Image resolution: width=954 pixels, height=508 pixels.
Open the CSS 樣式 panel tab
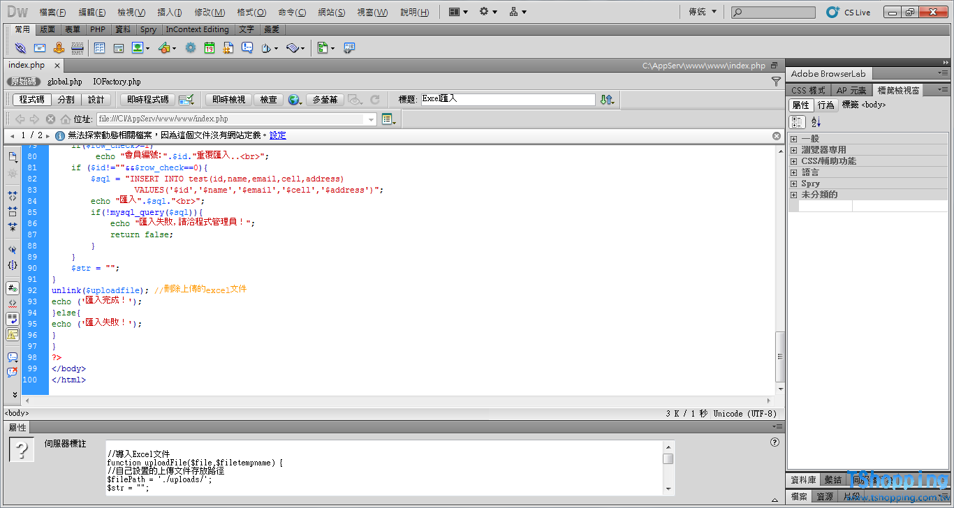(x=808, y=90)
